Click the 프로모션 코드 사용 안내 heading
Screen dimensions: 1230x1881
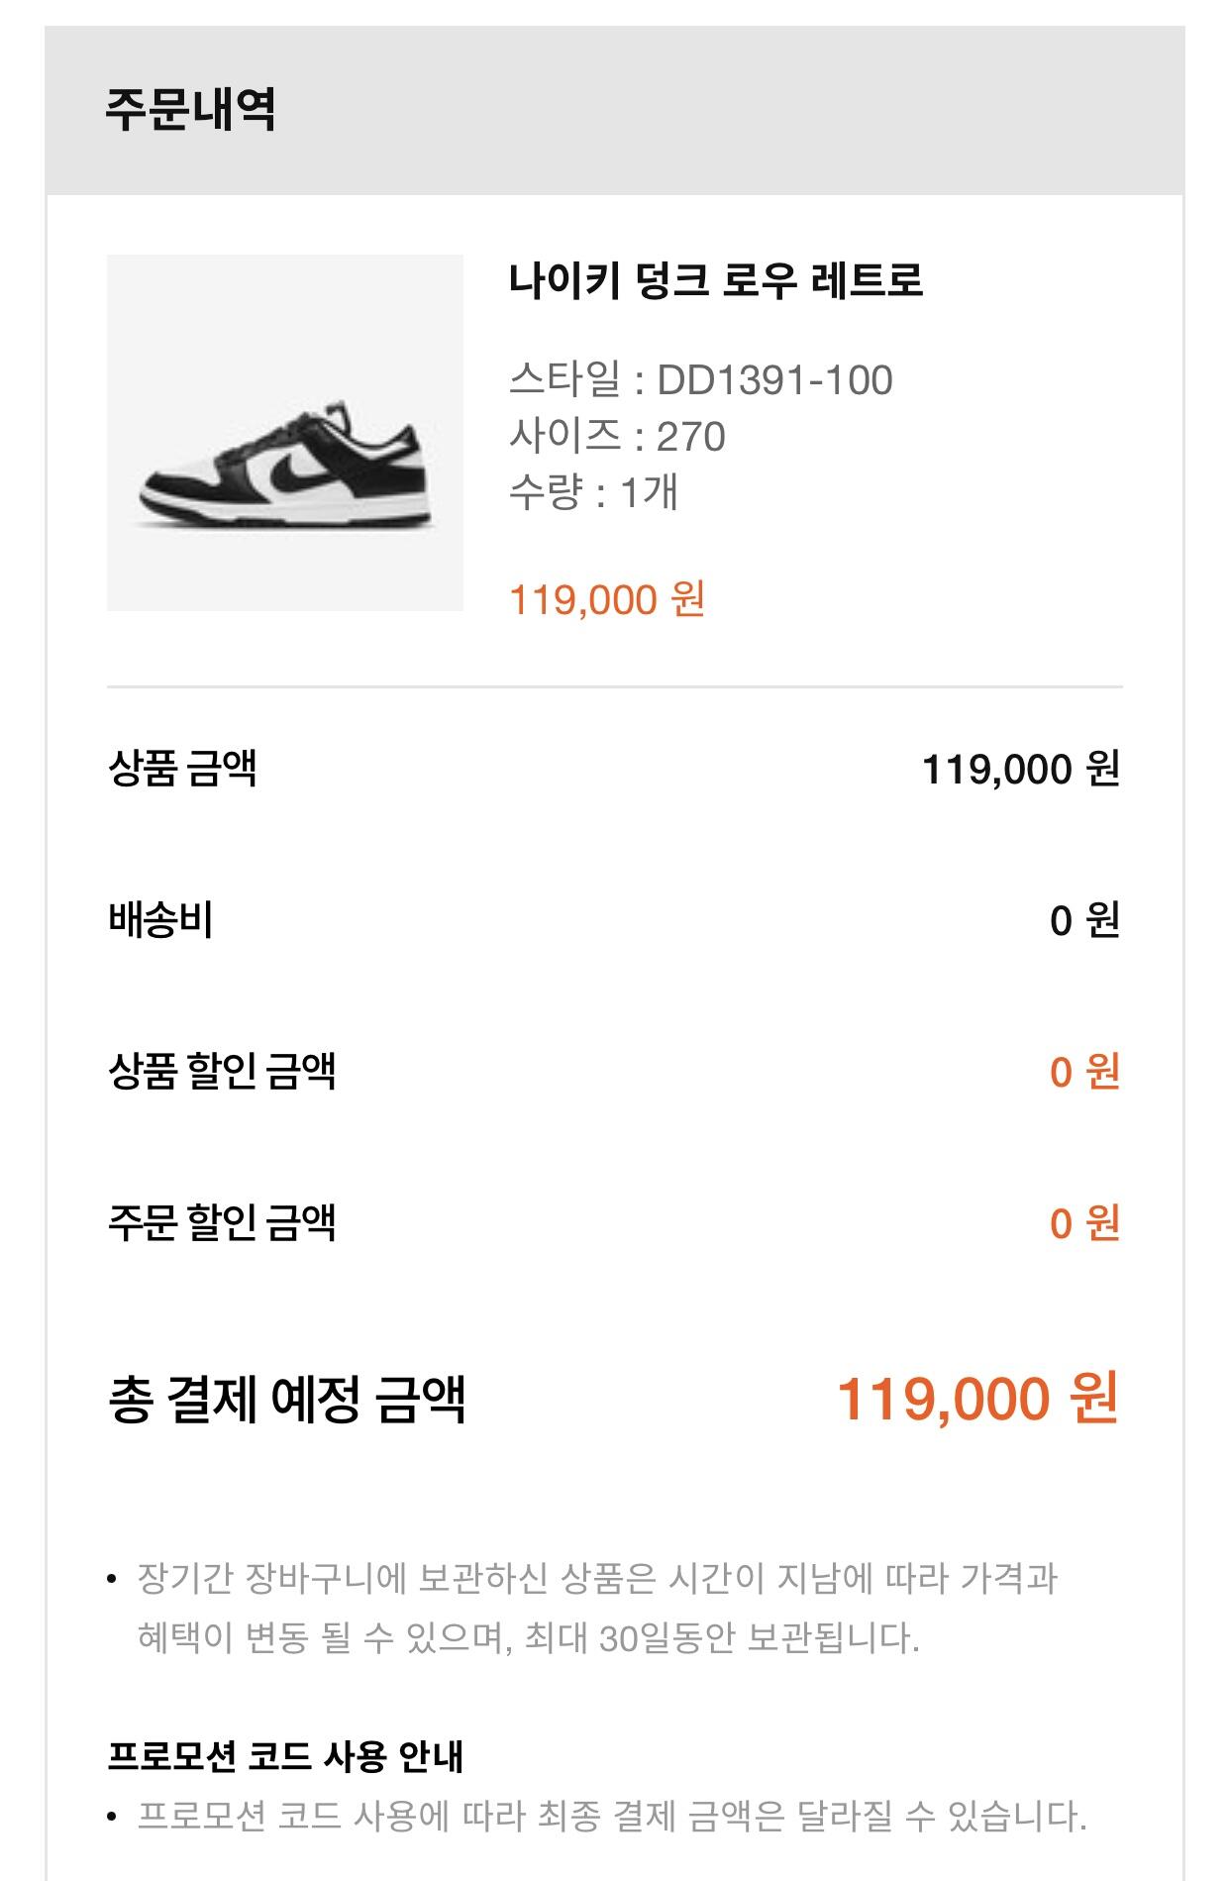click(x=285, y=1756)
